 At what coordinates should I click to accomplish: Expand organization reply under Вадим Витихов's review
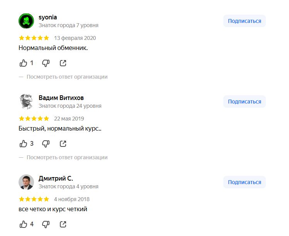click(66, 157)
